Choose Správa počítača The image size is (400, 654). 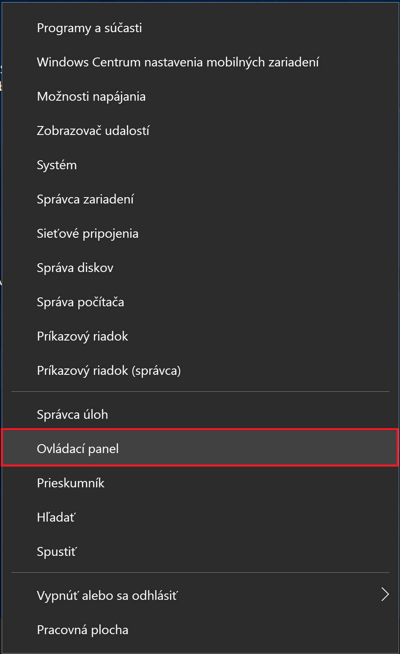[x=200, y=302]
